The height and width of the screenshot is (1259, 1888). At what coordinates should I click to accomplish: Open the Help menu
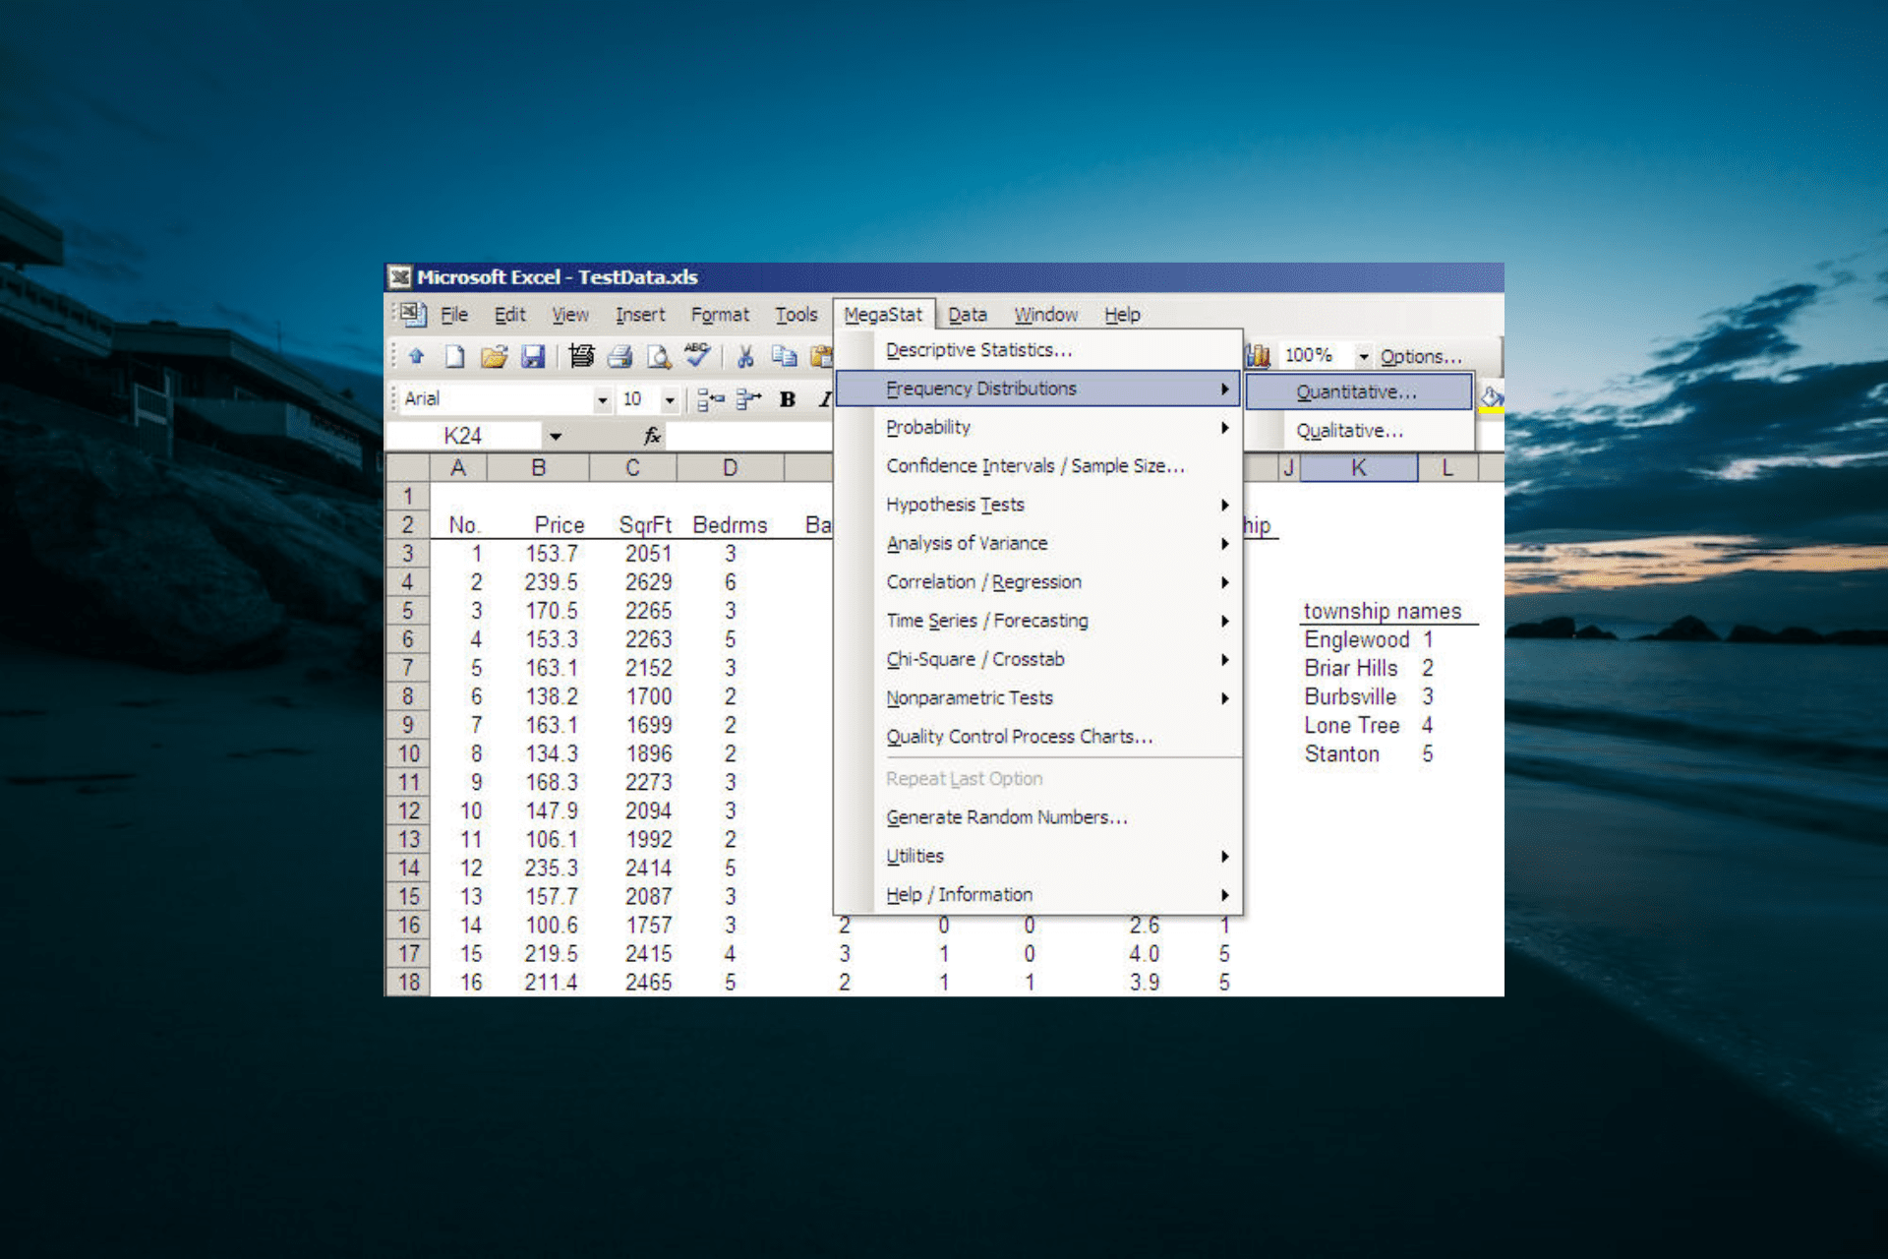[1122, 315]
